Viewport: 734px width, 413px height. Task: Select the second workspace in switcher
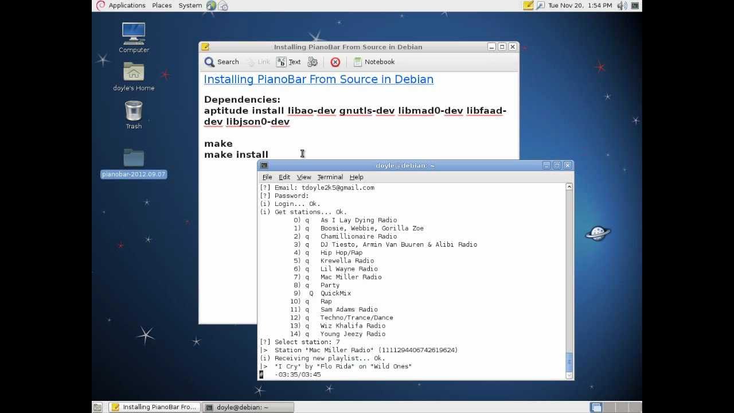pos(609,407)
